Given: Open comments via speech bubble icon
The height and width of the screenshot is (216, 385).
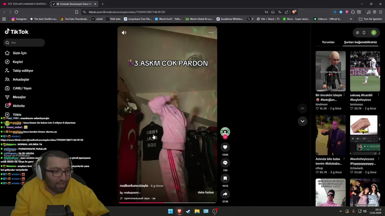Looking at the screenshot, I should 225,163.
